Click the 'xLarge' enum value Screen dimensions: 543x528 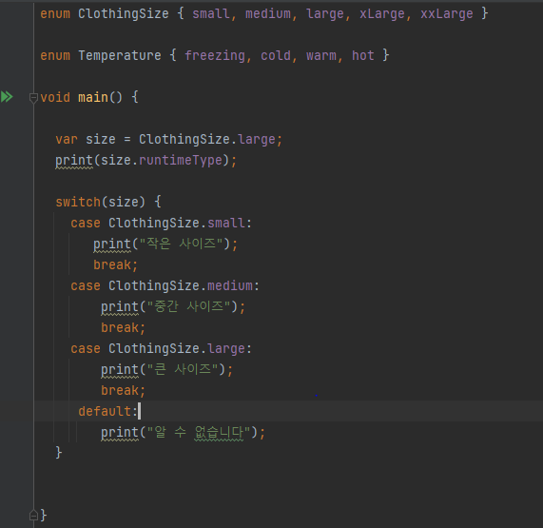[x=381, y=14]
